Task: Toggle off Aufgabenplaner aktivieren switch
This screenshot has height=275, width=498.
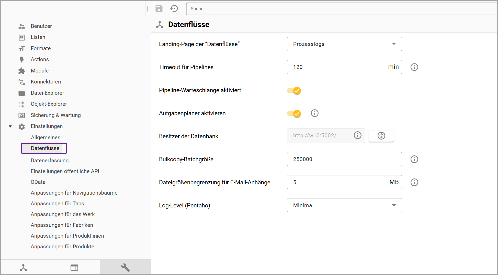Action: (x=294, y=114)
